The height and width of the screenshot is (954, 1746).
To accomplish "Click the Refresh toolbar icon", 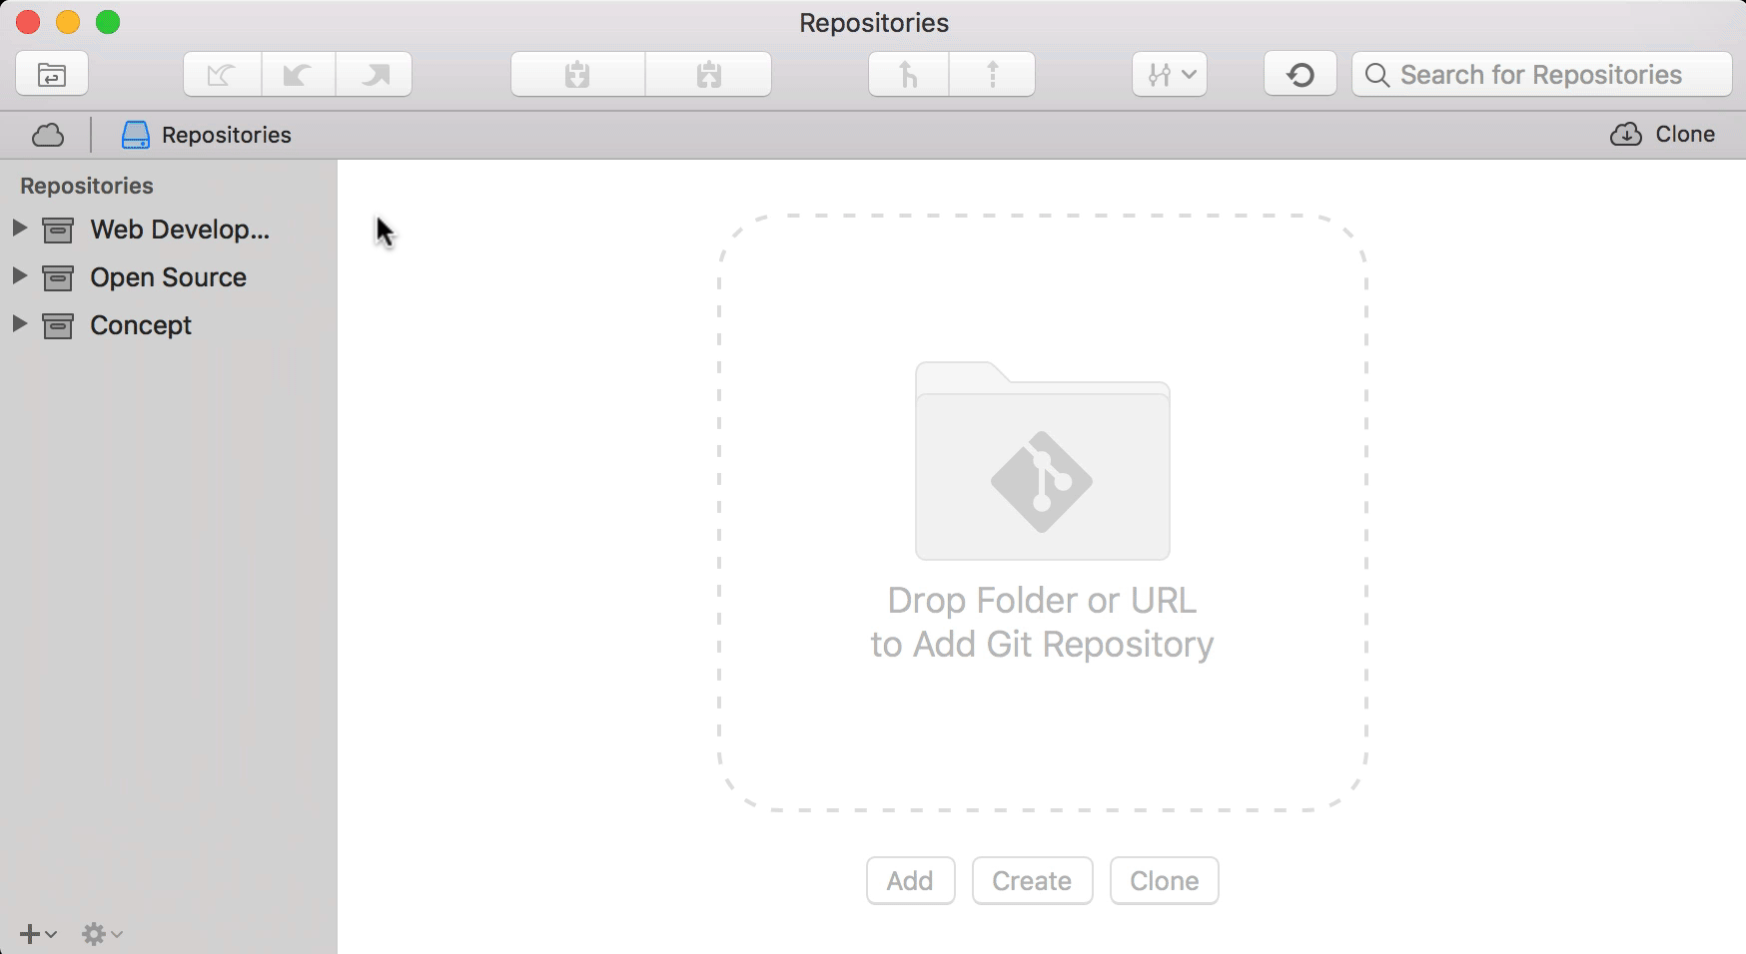I will tap(1300, 73).
